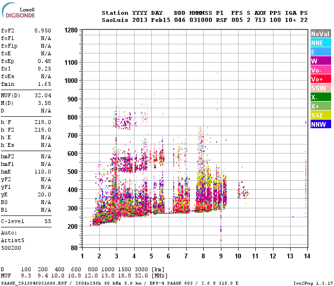Select the SSW legend swatch

[321, 88]
